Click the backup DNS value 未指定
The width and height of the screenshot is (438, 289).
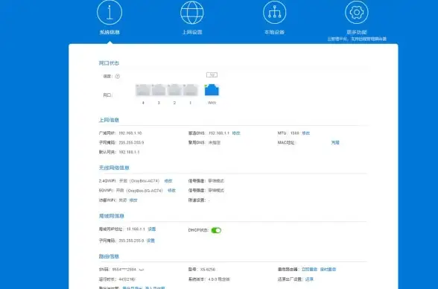(215, 143)
